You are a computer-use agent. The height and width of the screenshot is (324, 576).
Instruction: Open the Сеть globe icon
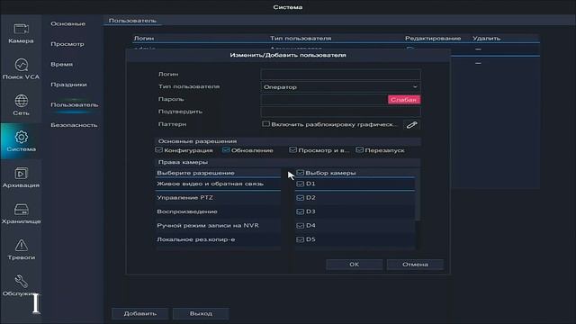(21, 101)
